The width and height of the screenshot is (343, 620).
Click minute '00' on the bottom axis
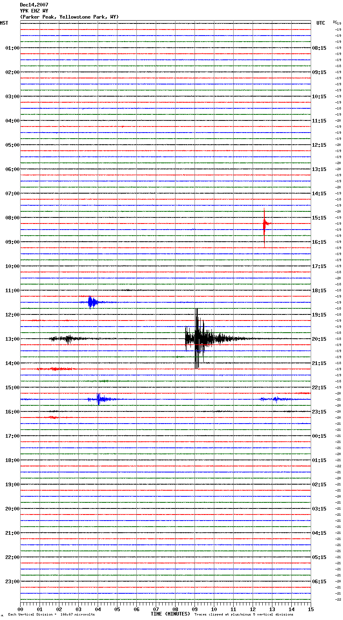20,609
